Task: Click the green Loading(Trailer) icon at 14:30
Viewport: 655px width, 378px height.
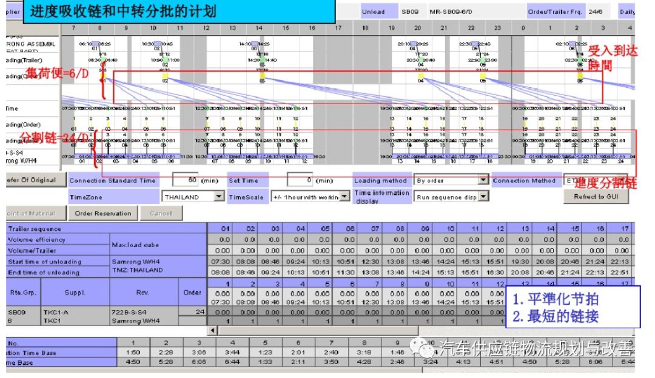Action: (261, 59)
